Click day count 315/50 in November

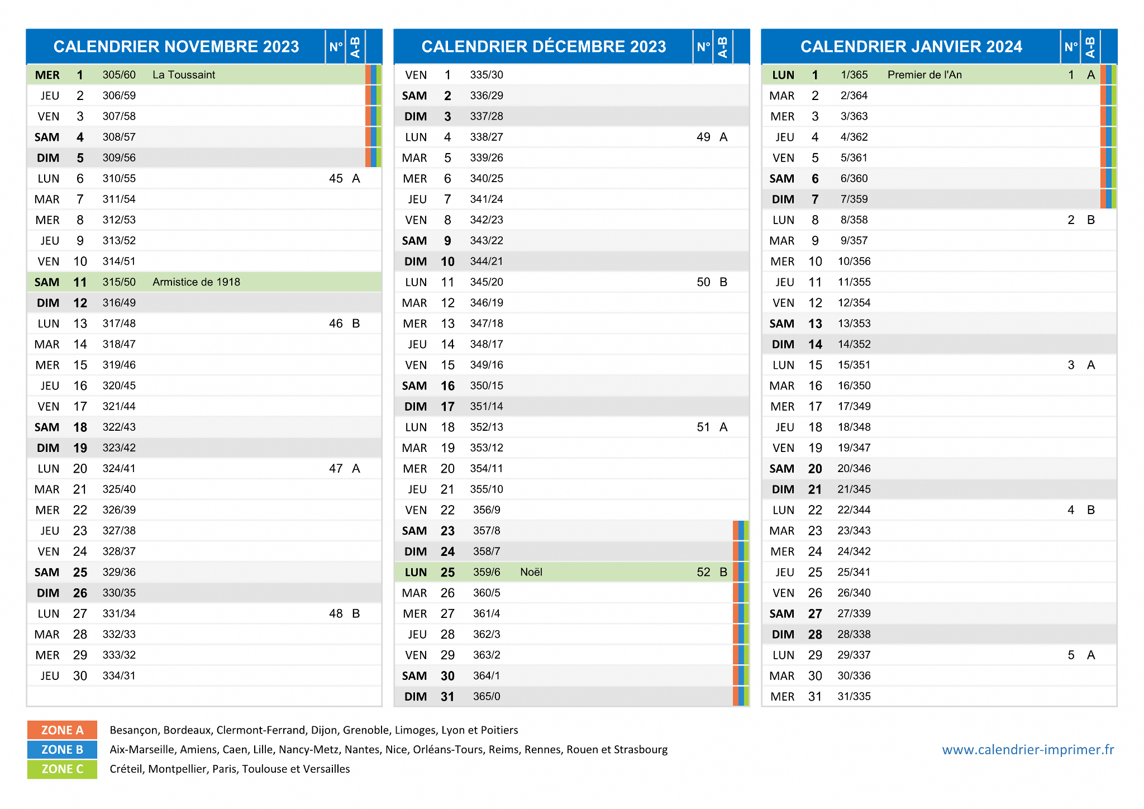119,282
